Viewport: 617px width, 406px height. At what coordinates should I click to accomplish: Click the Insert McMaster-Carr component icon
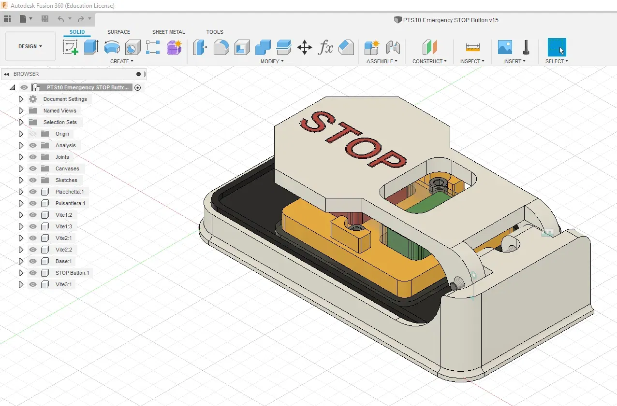[x=526, y=47]
